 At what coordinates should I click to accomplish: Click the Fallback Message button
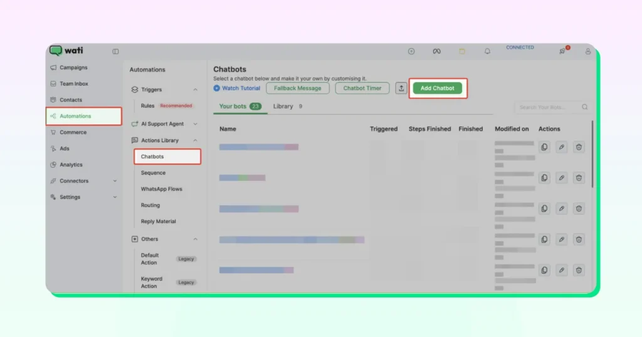pyautogui.click(x=297, y=88)
